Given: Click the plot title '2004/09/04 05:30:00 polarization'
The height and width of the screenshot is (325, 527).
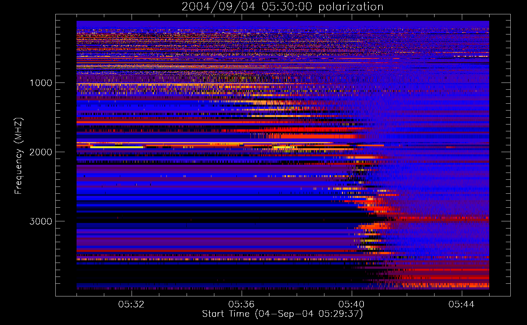Looking at the screenshot, I should coord(282,7).
